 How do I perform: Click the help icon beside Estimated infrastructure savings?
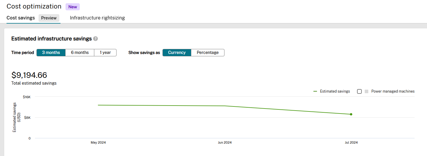(95, 39)
